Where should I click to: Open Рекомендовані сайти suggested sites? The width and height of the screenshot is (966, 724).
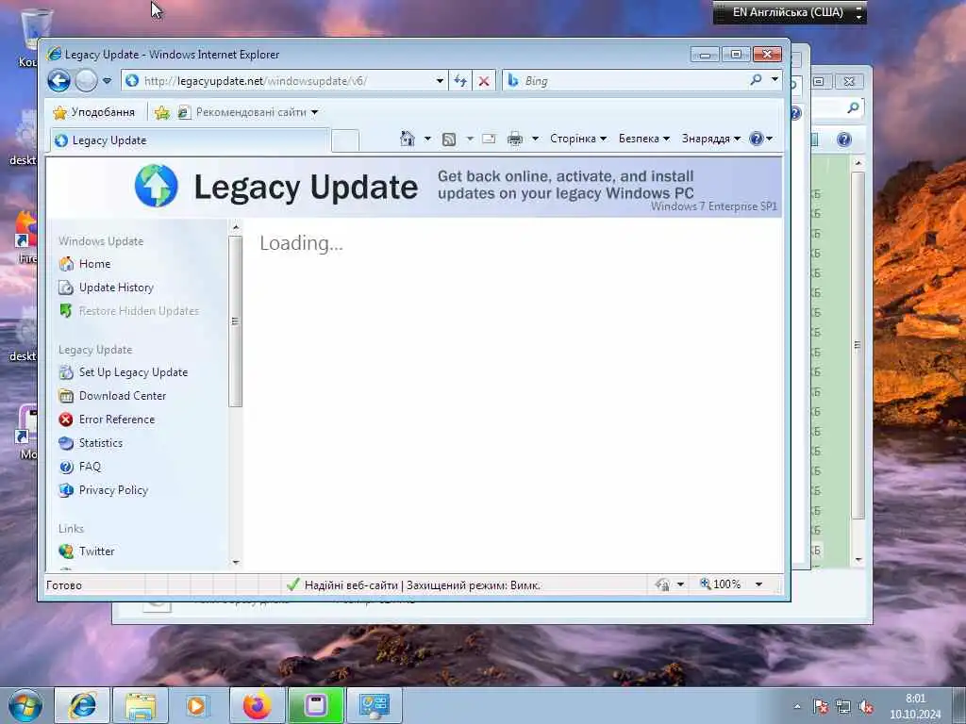tap(248, 112)
